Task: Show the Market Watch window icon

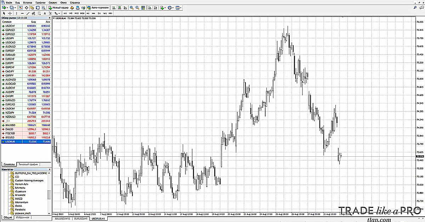Action: click(21, 7)
